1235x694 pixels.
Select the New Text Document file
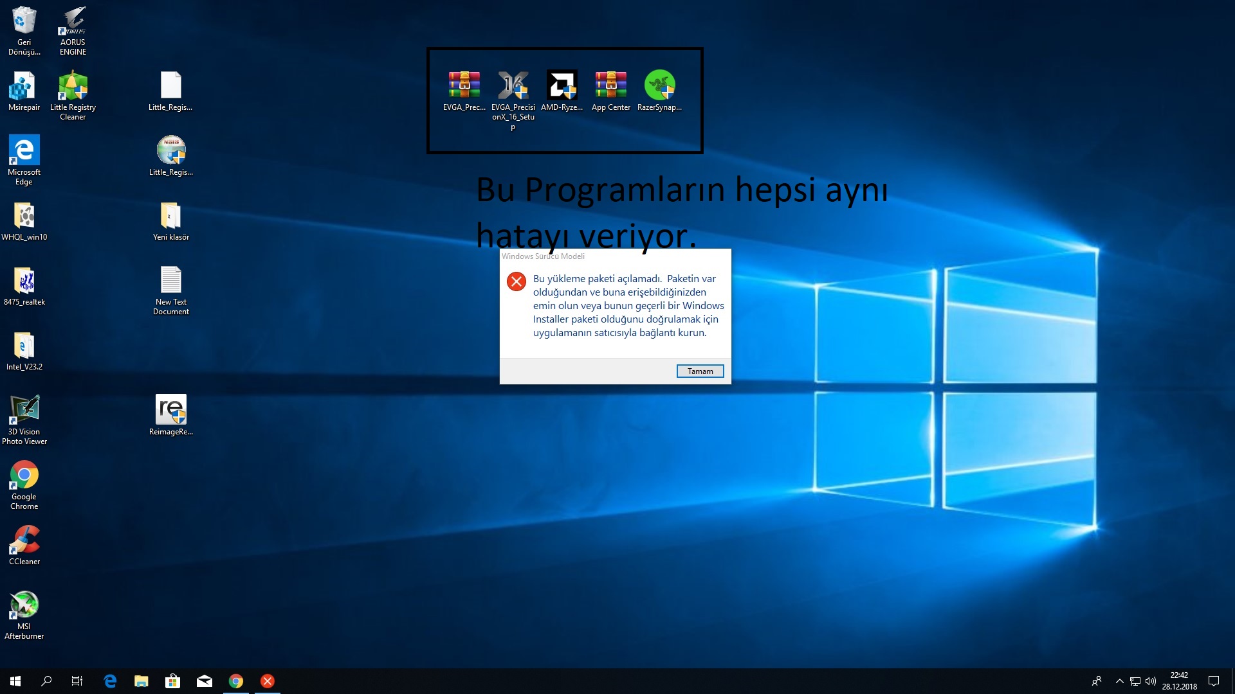170,289
